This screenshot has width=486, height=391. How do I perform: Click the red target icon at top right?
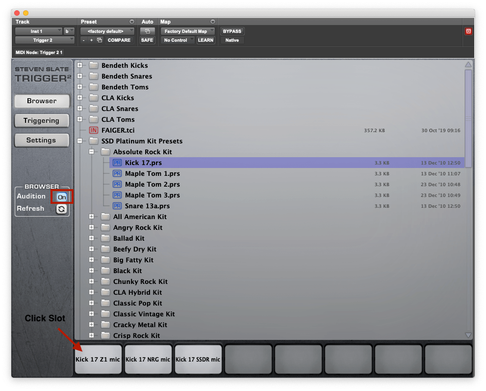coord(468,31)
